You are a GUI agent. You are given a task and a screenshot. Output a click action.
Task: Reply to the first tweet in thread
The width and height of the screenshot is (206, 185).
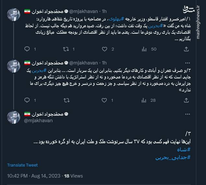[27, 49]
